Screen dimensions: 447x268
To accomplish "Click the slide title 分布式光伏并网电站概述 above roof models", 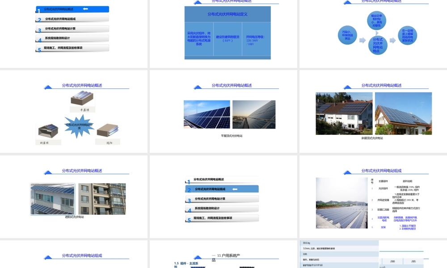I will (x=82, y=85).
